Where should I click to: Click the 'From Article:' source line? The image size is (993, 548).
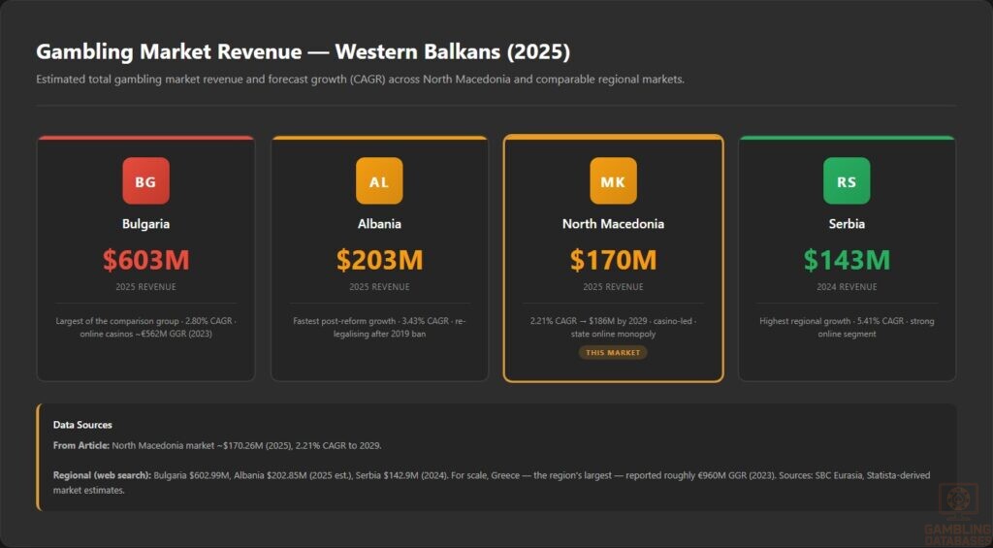pyautogui.click(x=217, y=445)
